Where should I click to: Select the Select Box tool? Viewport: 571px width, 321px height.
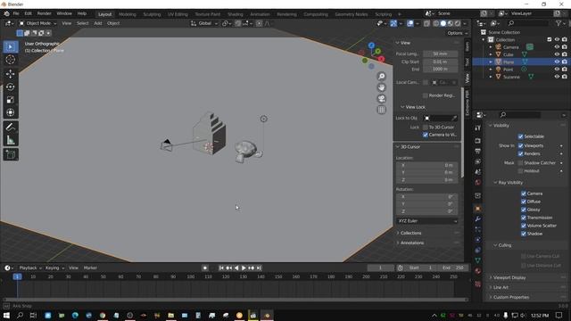pos(11,47)
